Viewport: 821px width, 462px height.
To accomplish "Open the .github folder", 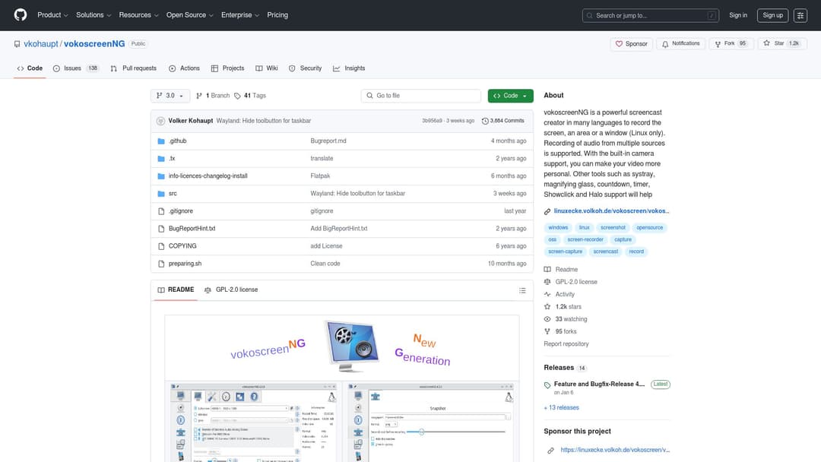I will coord(177,141).
